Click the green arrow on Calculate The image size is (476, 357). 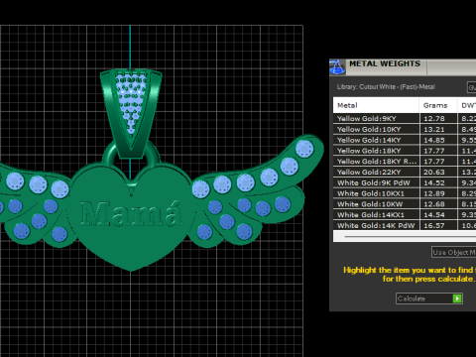[x=457, y=298]
